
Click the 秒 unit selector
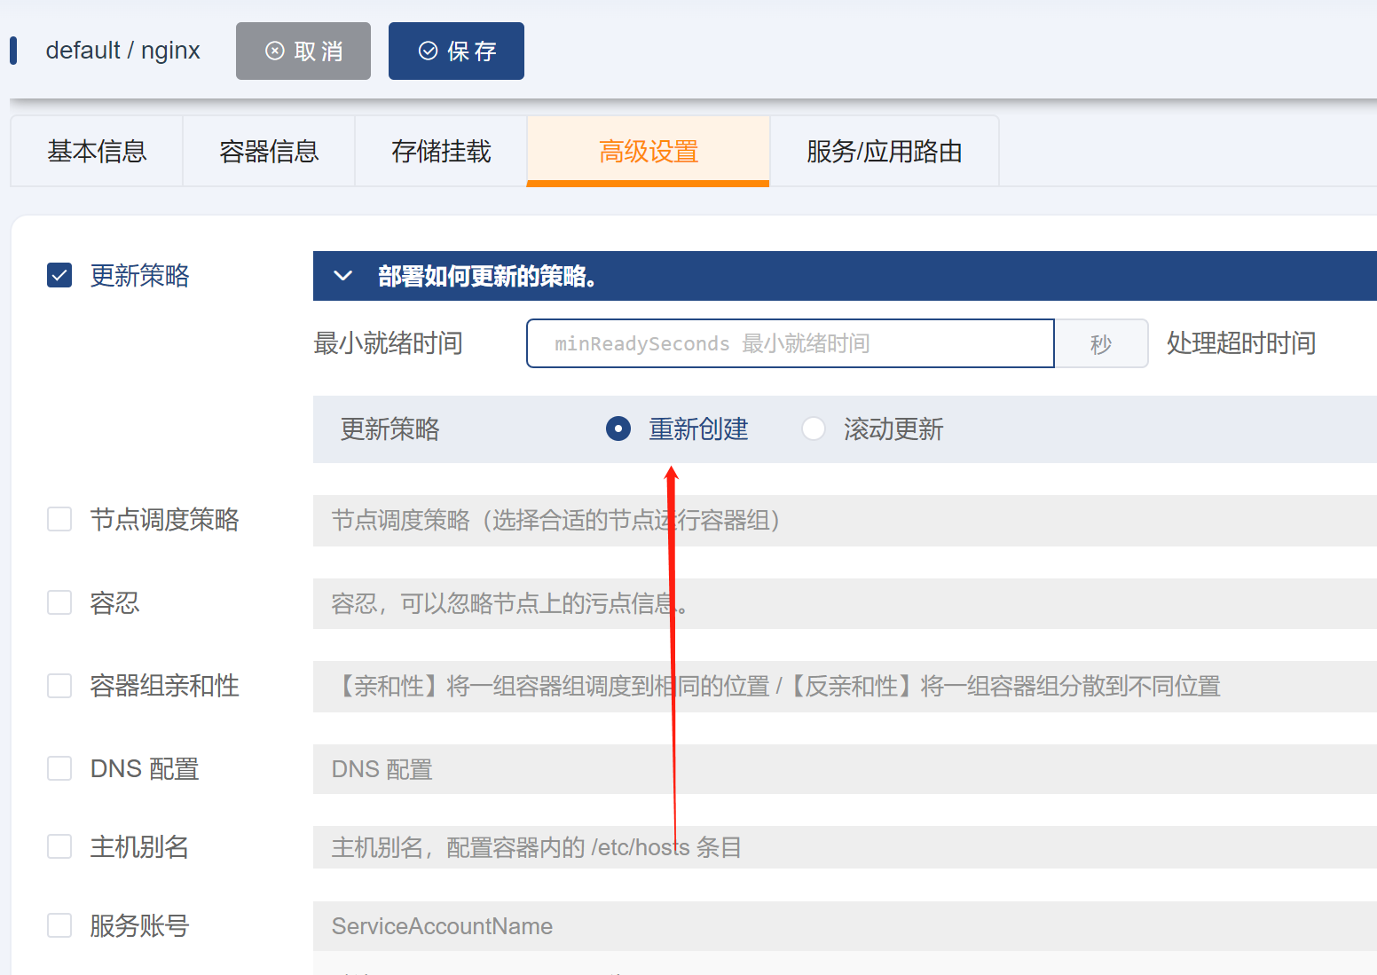click(1100, 343)
